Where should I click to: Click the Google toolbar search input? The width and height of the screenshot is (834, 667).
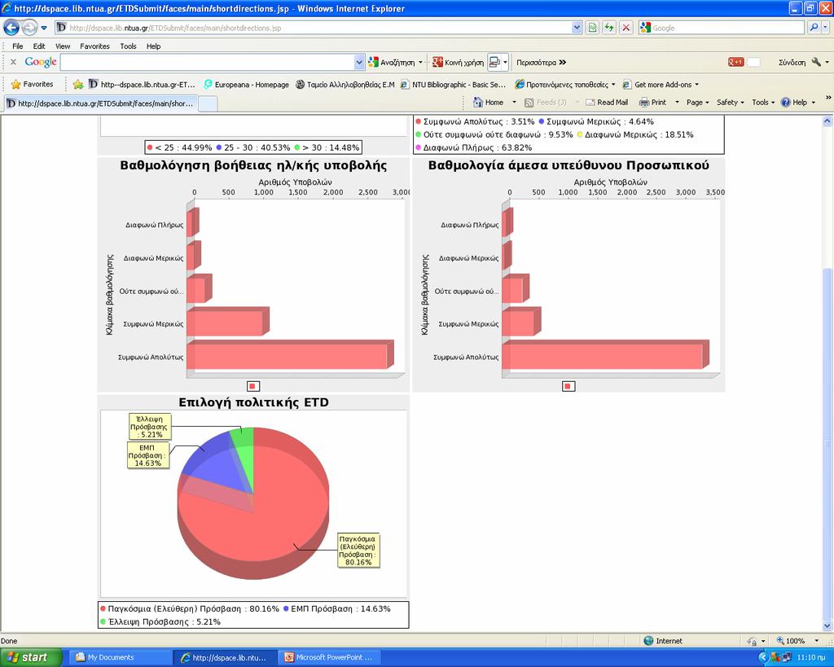pyautogui.click(x=208, y=62)
